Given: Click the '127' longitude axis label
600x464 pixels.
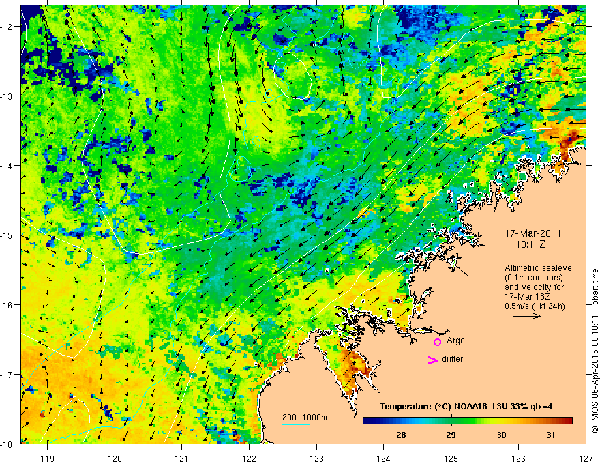Looking at the screenshot, I should click(586, 459).
